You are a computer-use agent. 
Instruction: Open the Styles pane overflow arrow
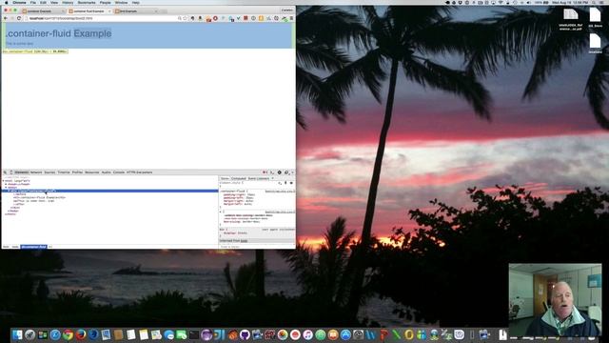pyautogui.click(x=273, y=178)
